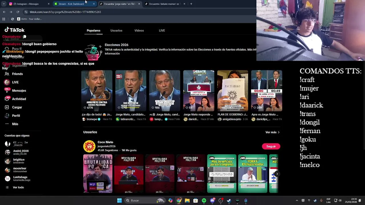Expand followed accounts with 'Ver todo'
Viewport: 365px width, 205px height.
(14, 187)
